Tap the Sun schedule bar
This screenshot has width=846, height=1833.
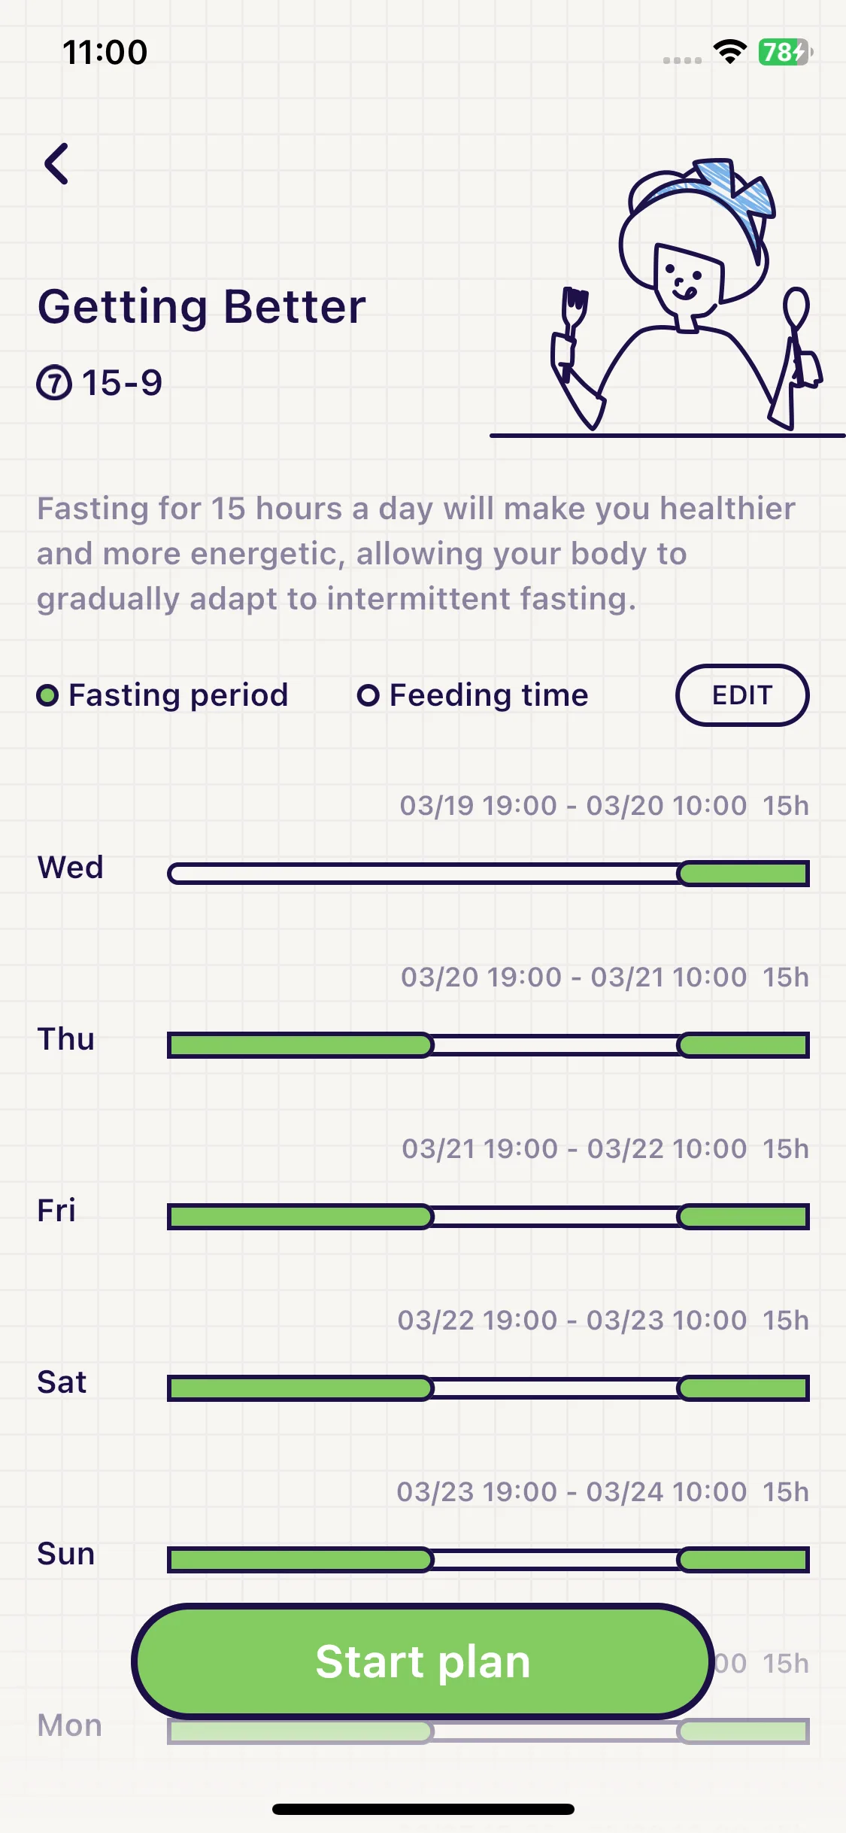(x=488, y=1560)
